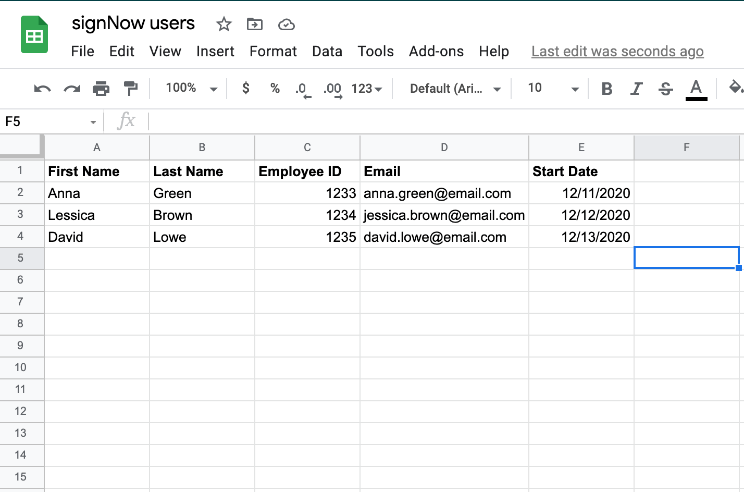The height and width of the screenshot is (492, 744).
Task: Click the Format as currency button
Action: [246, 88]
